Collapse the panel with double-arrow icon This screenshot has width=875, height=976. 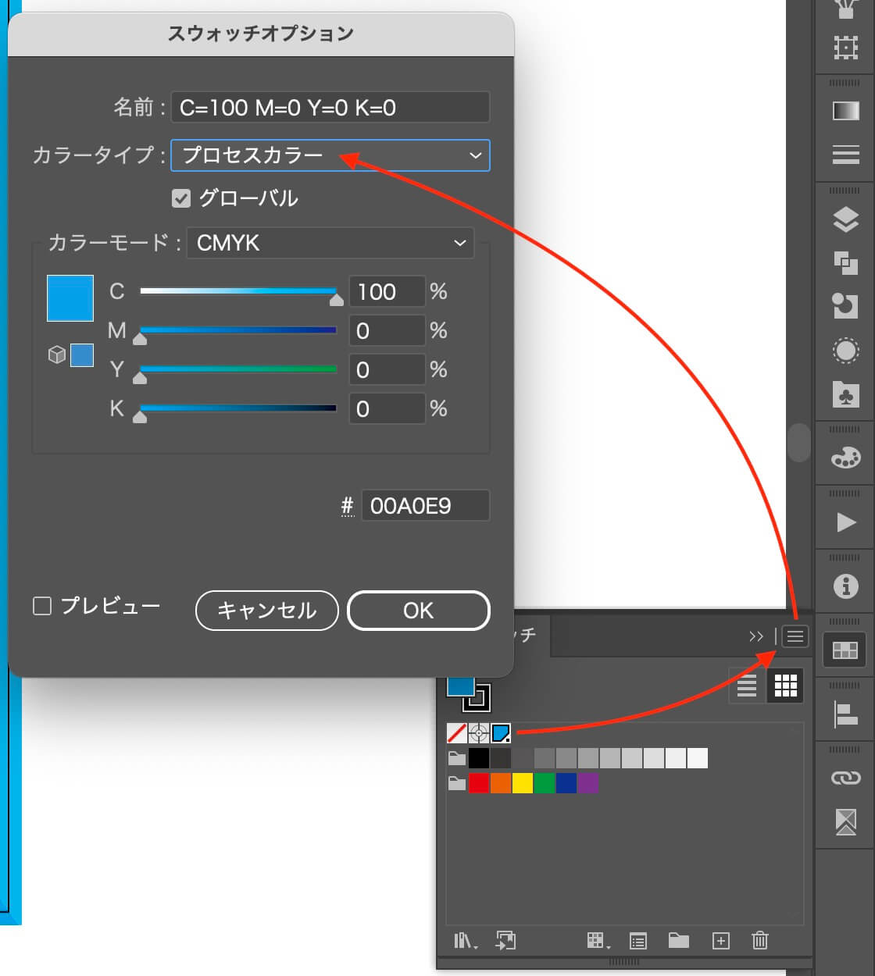(x=755, y=636)
